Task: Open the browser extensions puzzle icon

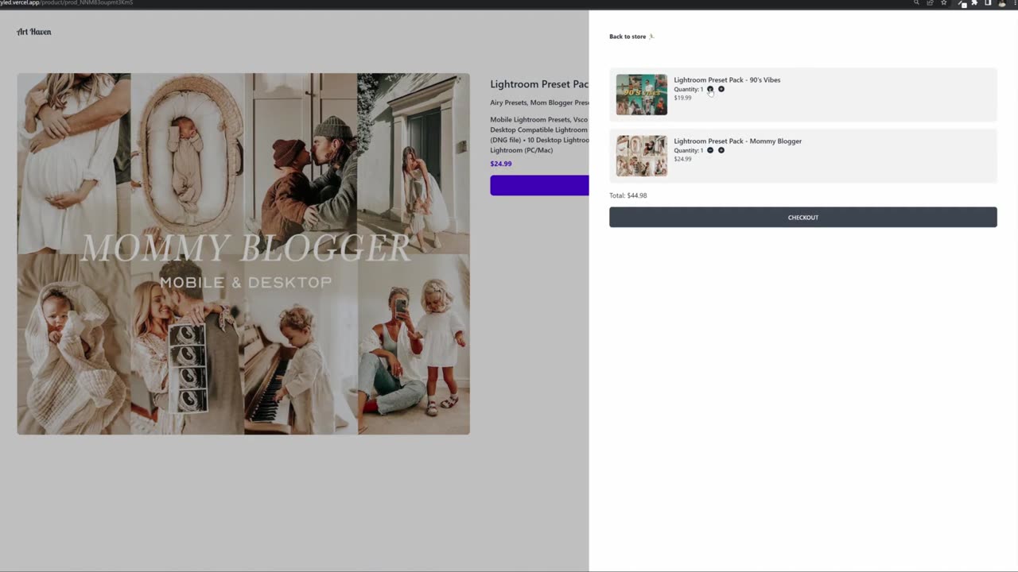Action: click(974, 2)
